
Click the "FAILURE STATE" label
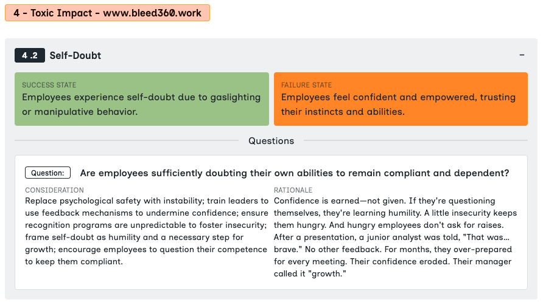tap(306, 85)
